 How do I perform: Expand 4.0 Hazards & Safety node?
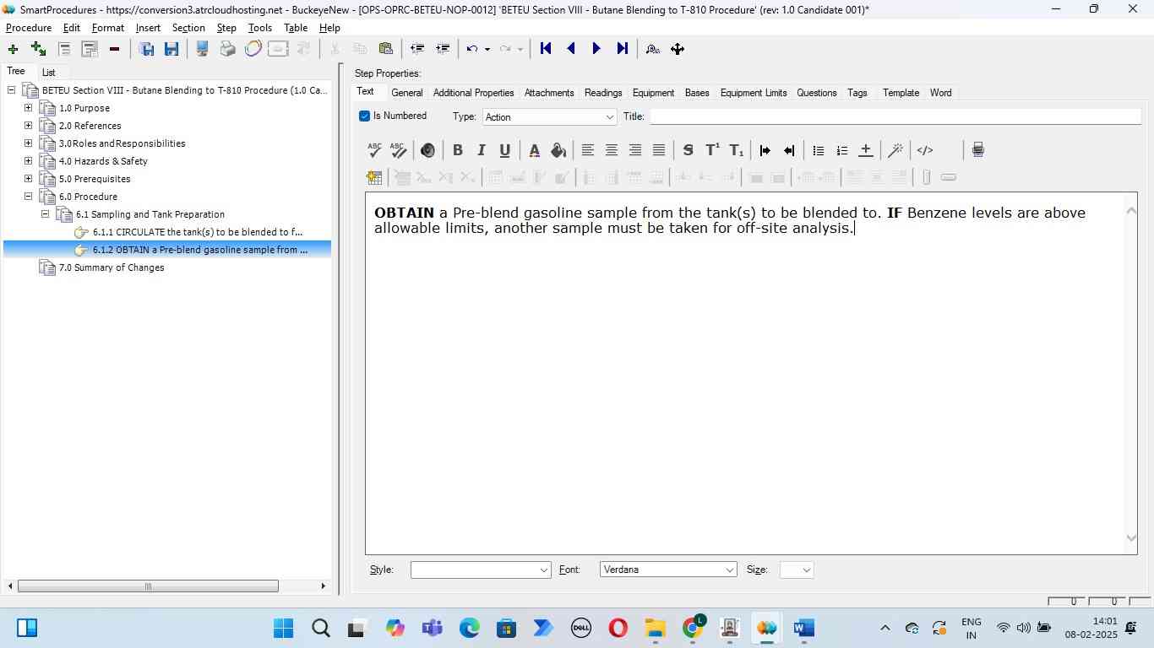(28, 161)
